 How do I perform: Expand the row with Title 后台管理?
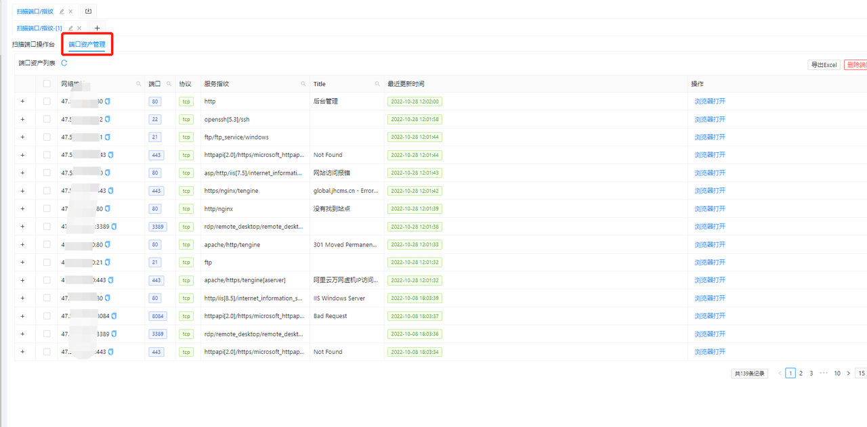click(22, 102)
